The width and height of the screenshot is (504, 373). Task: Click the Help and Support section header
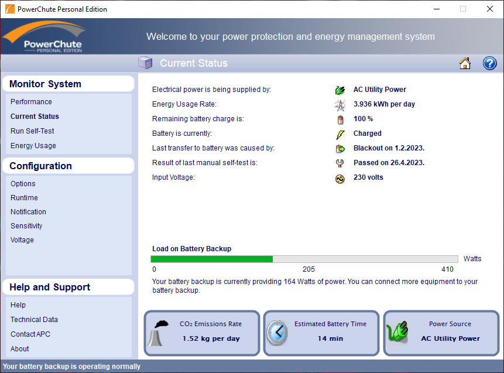pyautogui.click(x=68, y=287)
